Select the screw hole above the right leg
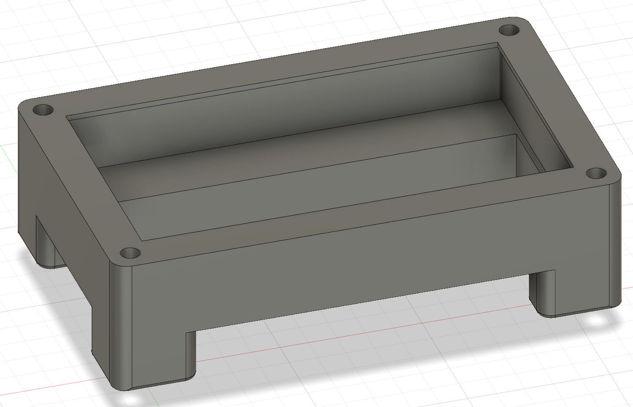Image resolution: width=633 pixels, height=407 pixels. coord(596,173)
